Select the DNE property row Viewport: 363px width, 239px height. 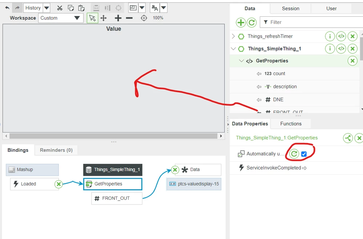(294, 100)
